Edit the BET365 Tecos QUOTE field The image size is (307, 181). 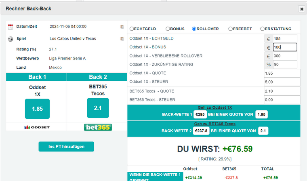tap(282, 91)
